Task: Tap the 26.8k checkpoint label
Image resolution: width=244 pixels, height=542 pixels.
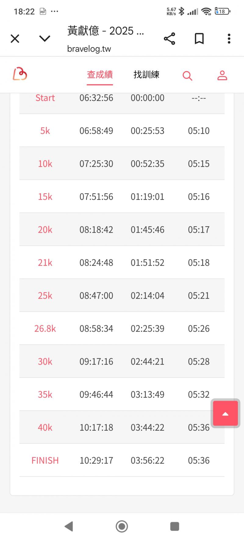Action: (x=45, y=328)
